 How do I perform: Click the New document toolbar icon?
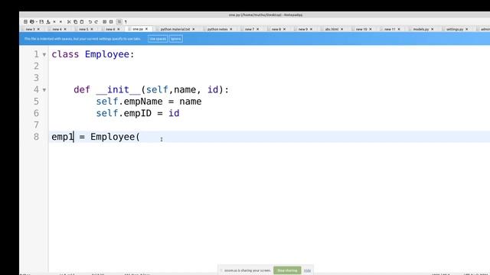point(25,22)
